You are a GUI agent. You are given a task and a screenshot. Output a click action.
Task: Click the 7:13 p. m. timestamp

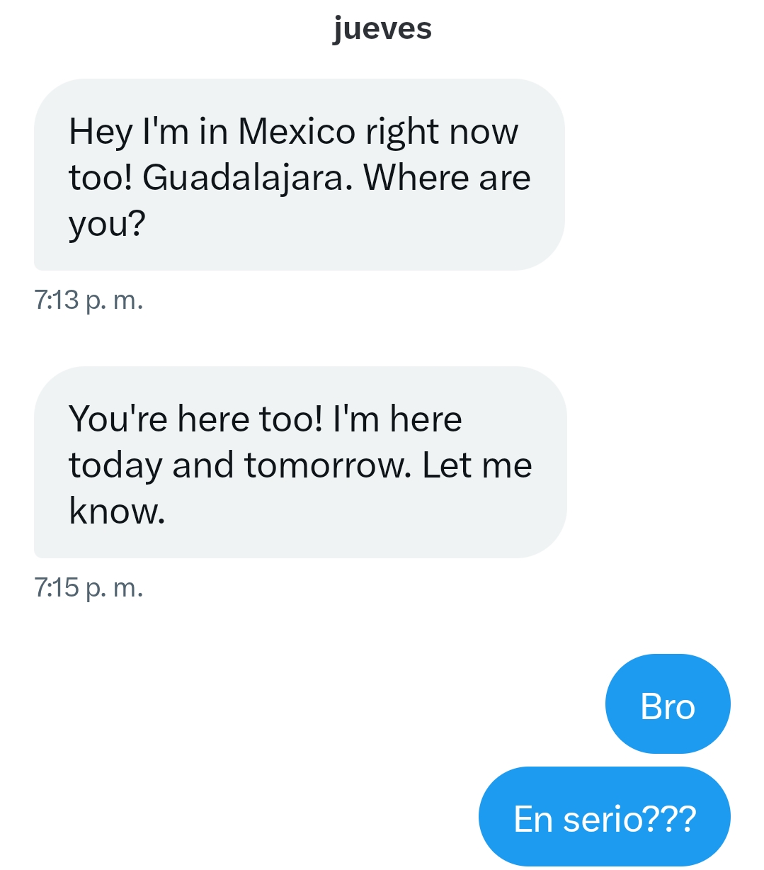coord(89,300)
